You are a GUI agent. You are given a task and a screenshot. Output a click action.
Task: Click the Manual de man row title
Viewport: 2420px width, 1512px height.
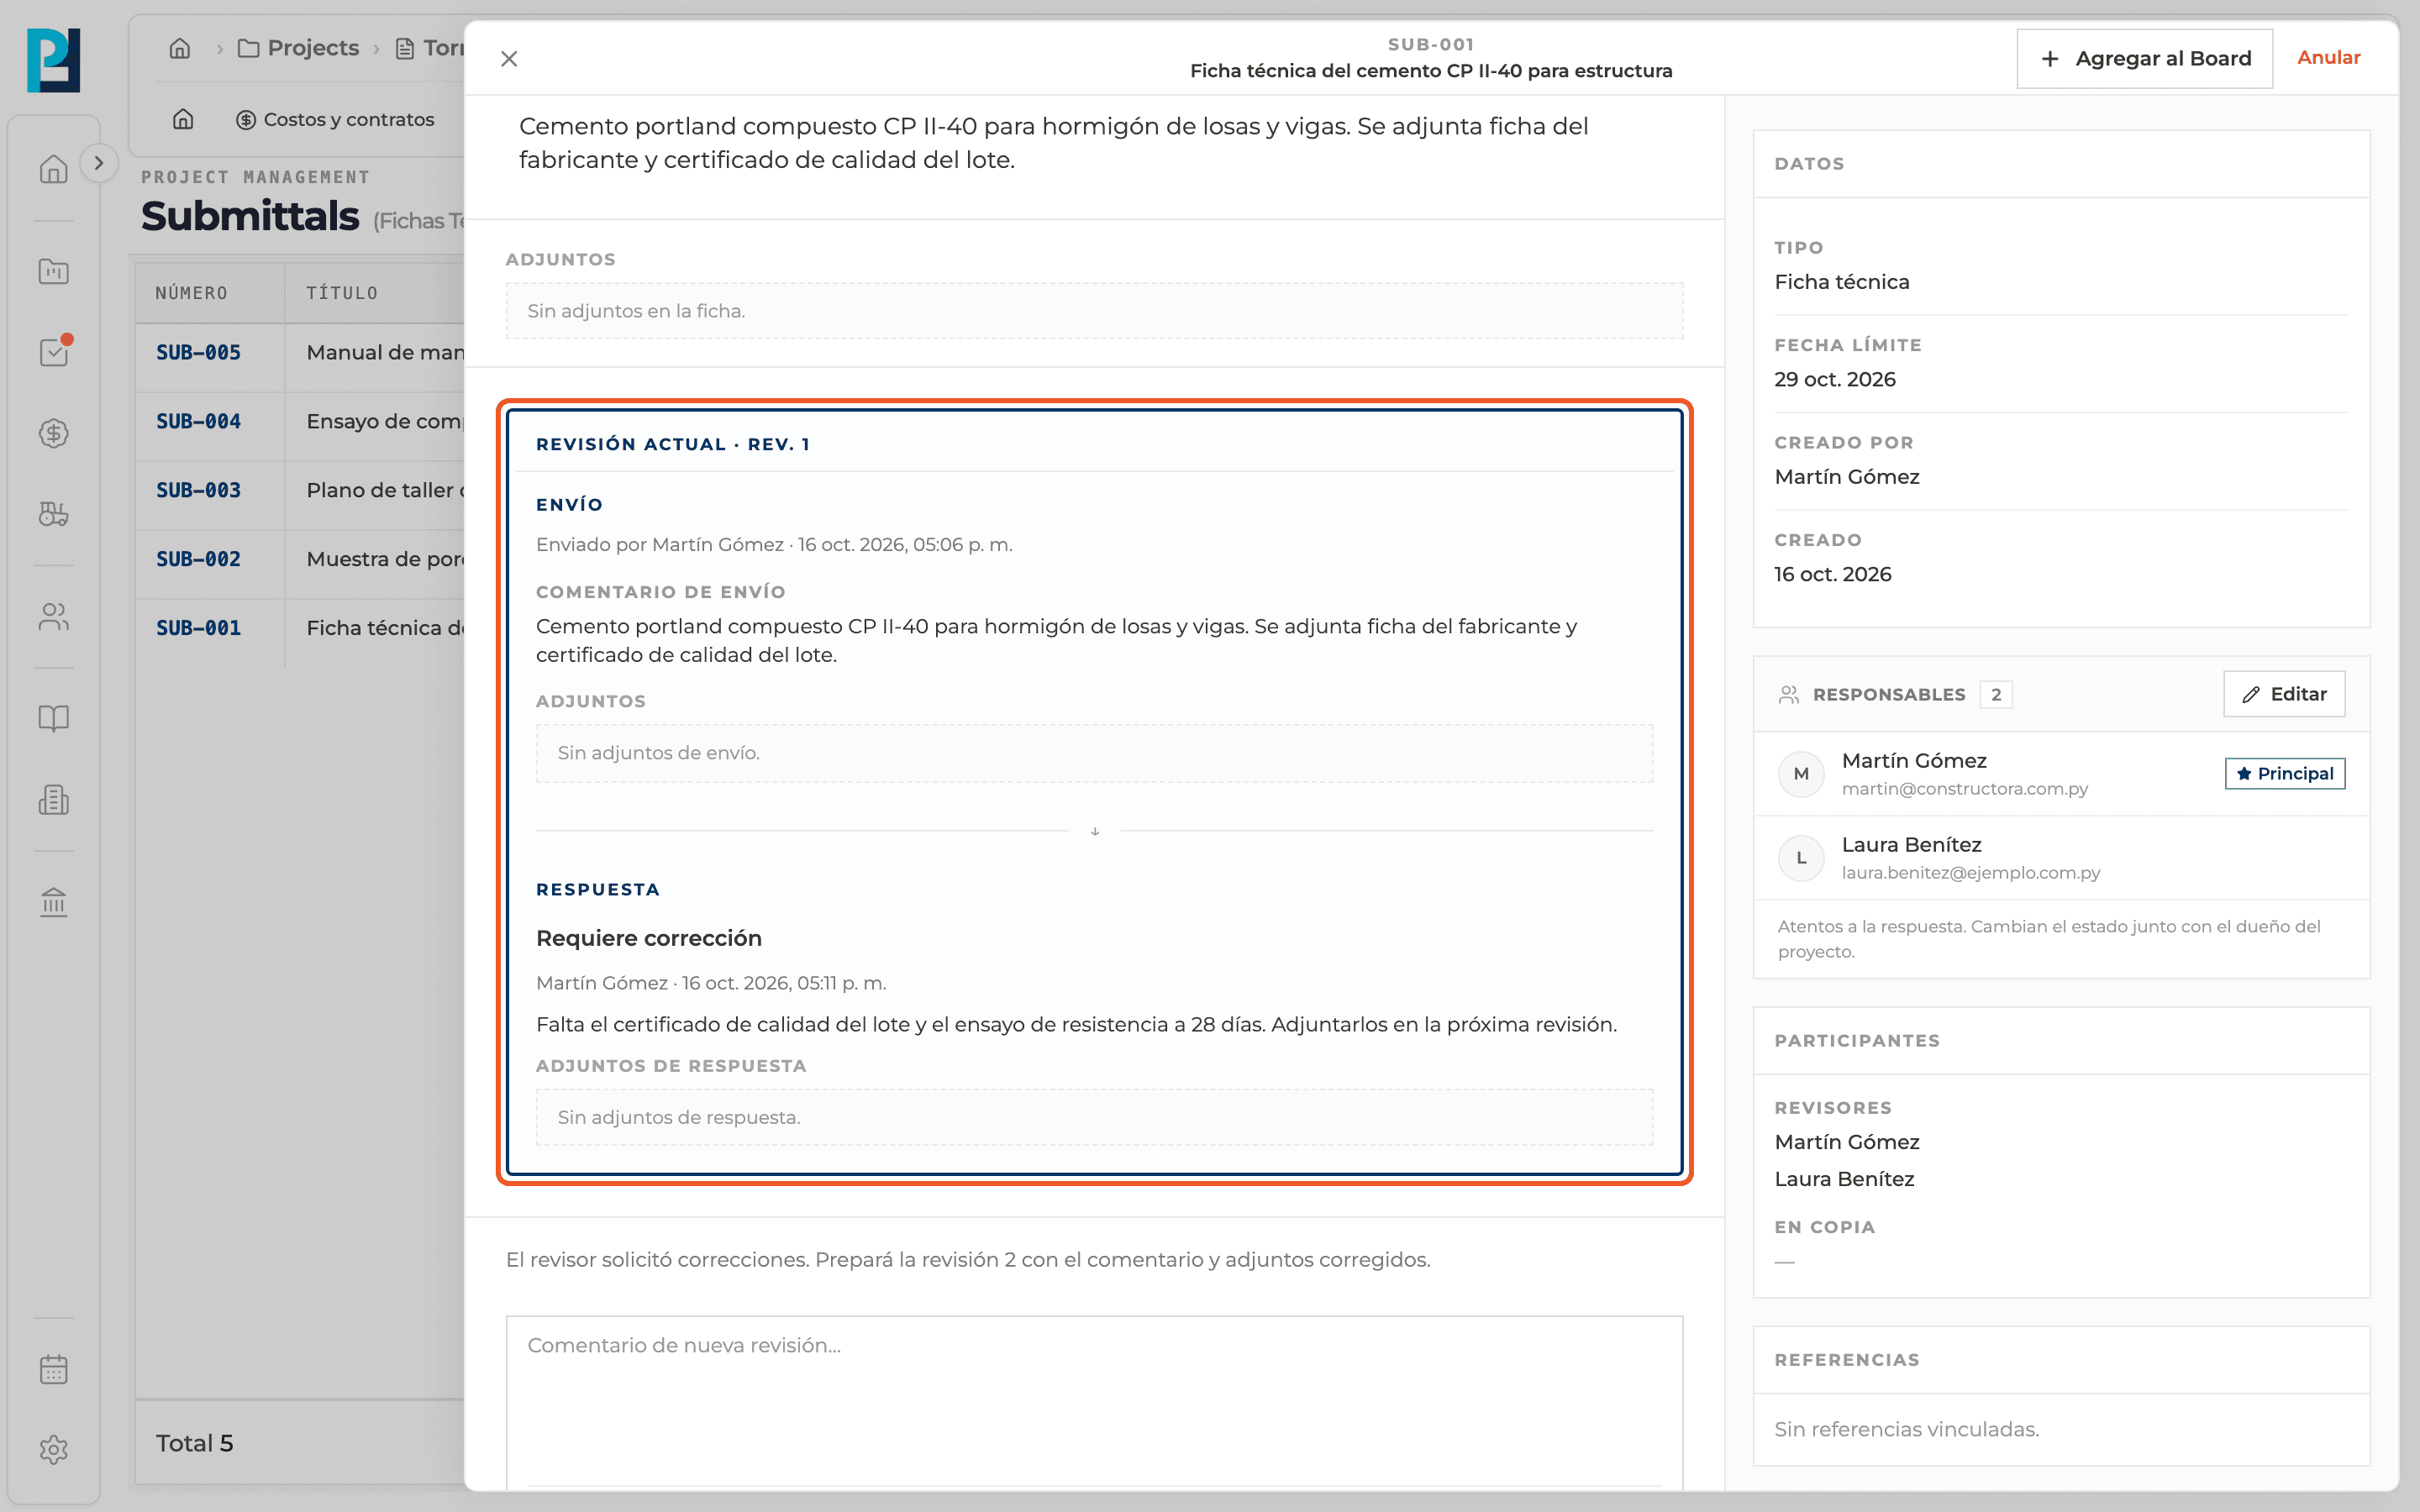(x=385, y=352)
